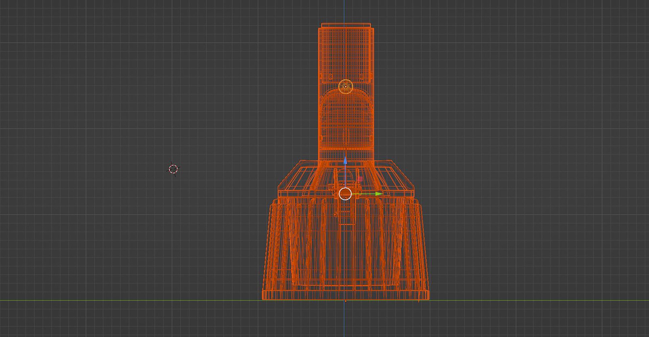Screen dimensions: 649x337
Task: Select the circular light object on the tower
Action: [x=345, y=86]
